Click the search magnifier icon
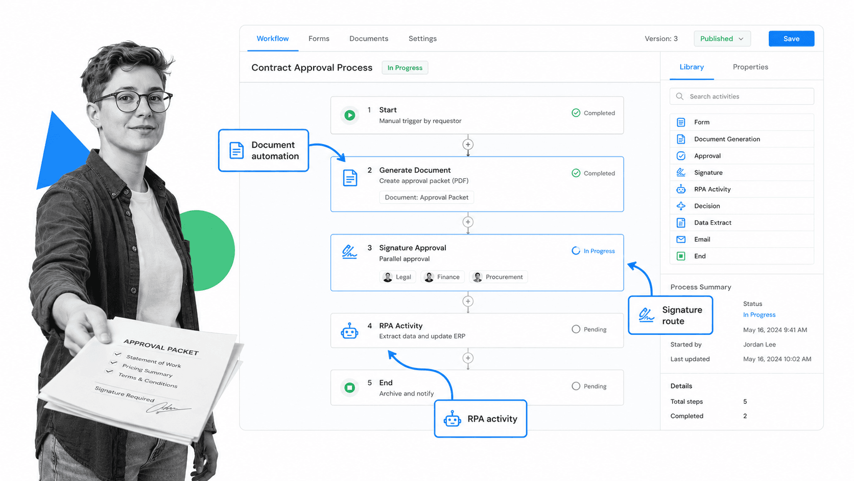The image size is (854, 481). [x=680, y=96]
